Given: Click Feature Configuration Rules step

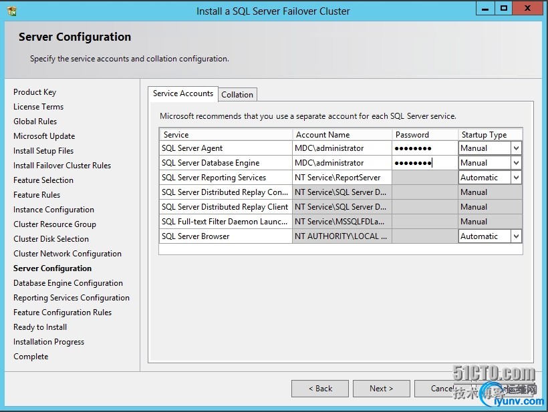Looking at the screenshot, I should [x=63, y=312].
